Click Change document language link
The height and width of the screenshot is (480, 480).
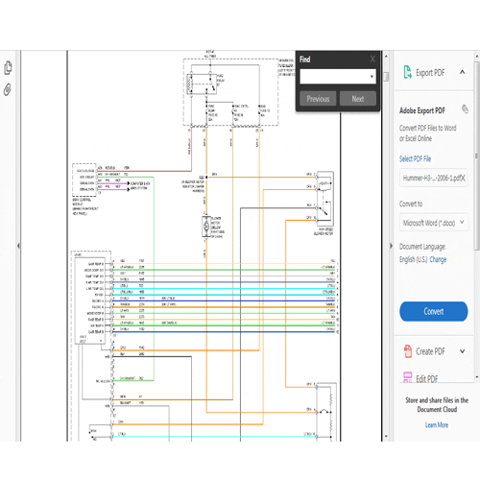tap(438, 259)
